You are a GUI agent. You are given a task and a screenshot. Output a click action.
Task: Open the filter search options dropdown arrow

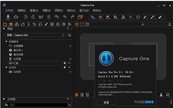pyautogui.click(x=6, y=105)
